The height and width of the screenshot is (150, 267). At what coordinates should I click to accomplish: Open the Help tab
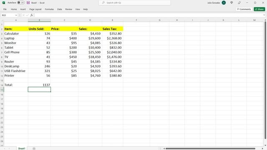(x=86, y=9)
